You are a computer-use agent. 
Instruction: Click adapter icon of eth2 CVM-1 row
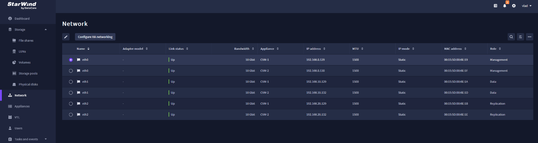coord(78,104)
